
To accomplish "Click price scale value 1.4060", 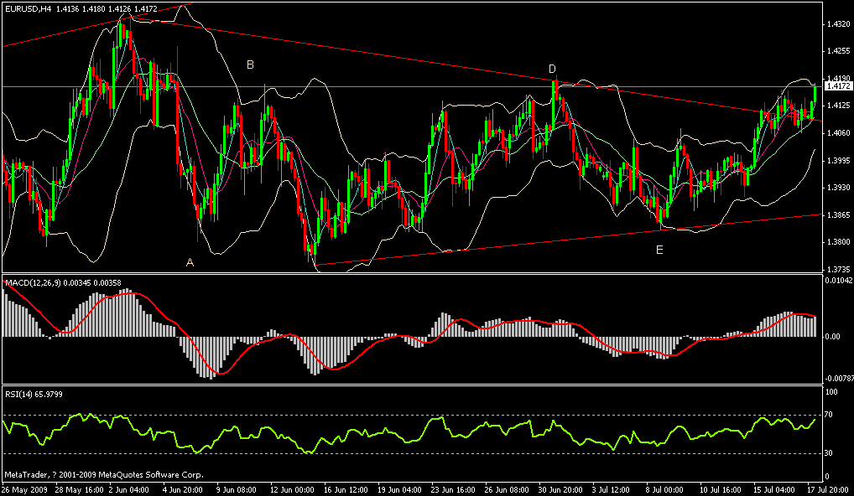I will coord(839,132).
